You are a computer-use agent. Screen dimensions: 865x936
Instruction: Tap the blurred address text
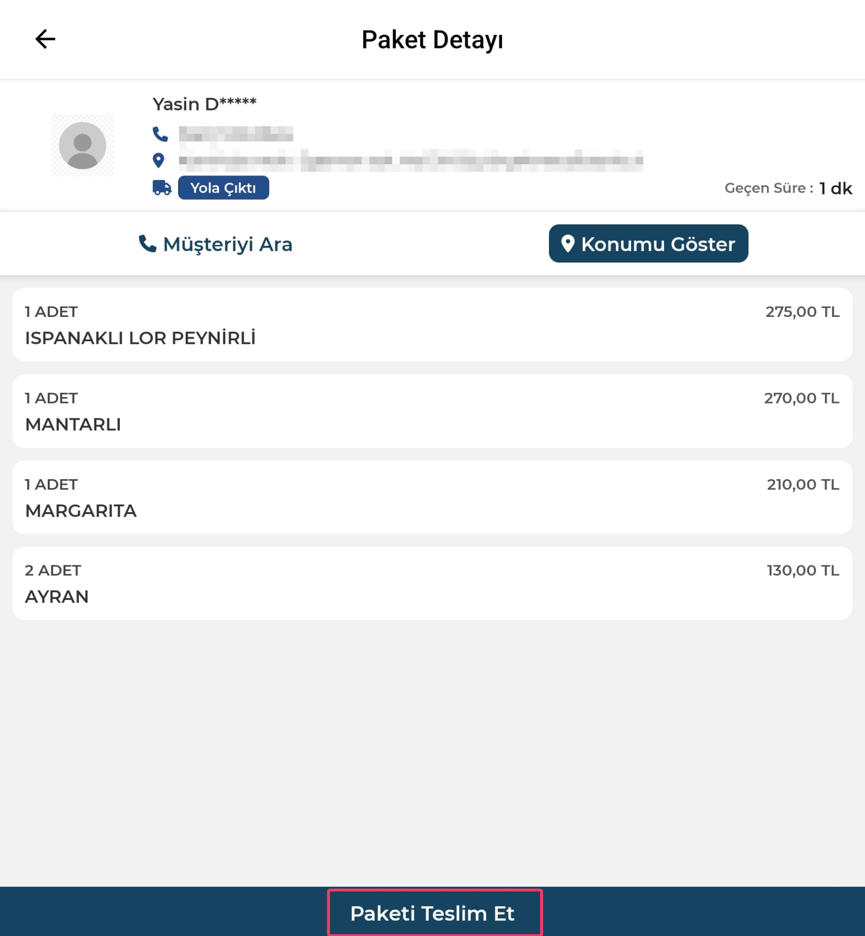[411, 161]
